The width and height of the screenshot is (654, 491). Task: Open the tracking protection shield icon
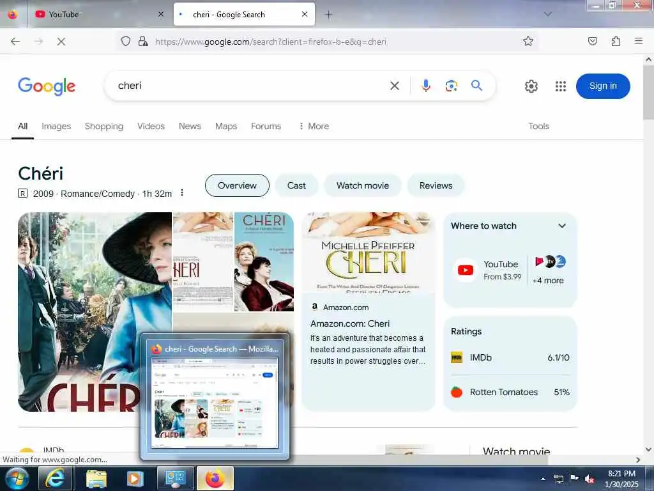click(126, 42)
